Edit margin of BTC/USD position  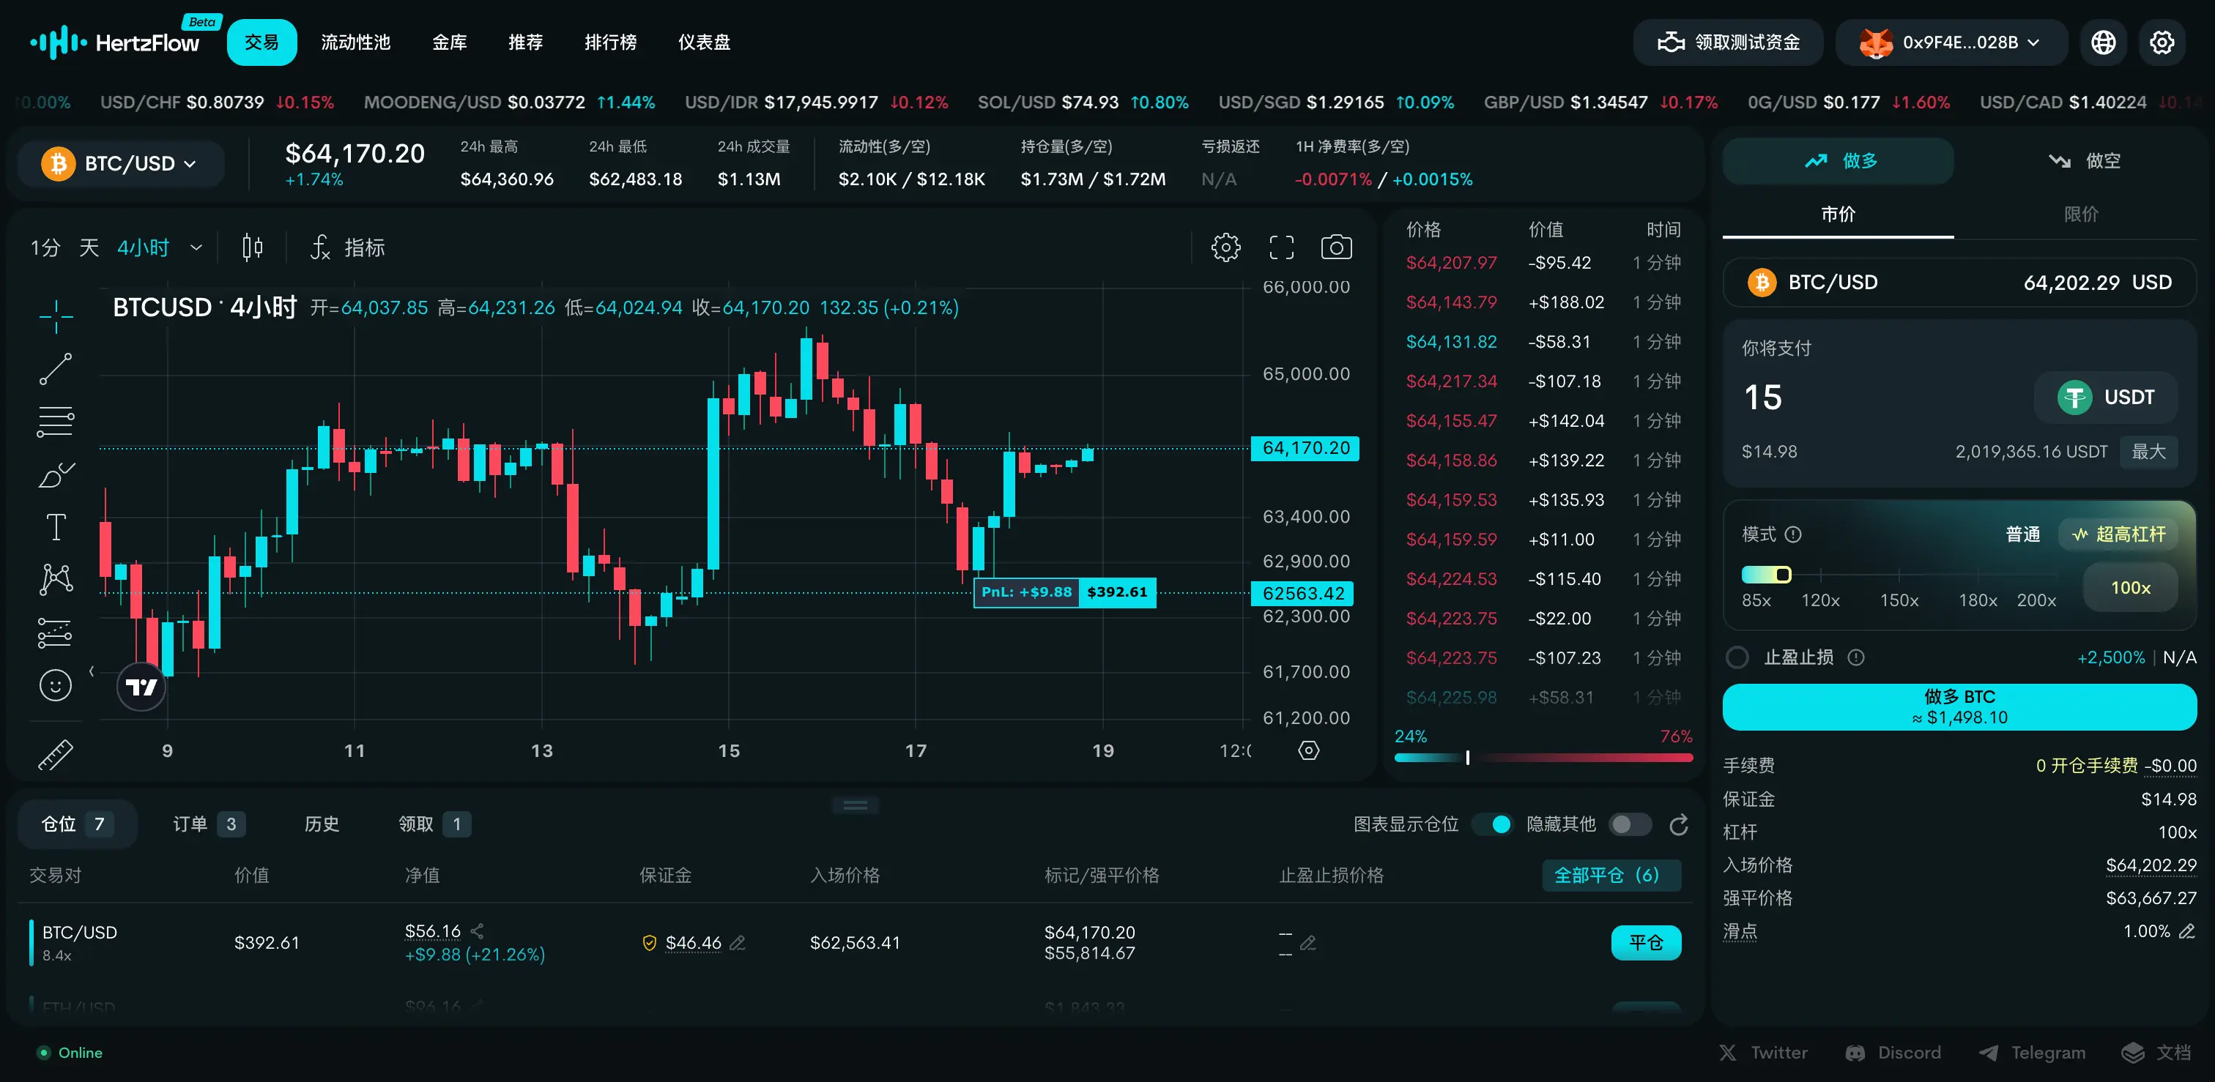click(737, 943)
